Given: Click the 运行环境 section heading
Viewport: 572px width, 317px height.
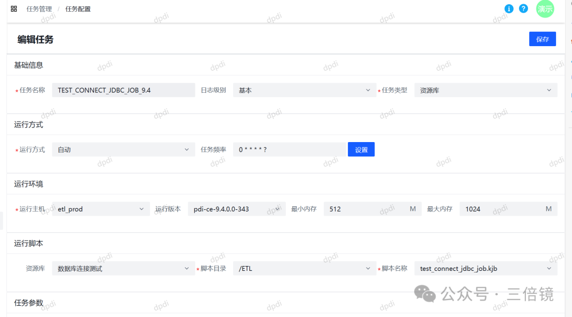Looking at the screenshot, I should point(29,184).
